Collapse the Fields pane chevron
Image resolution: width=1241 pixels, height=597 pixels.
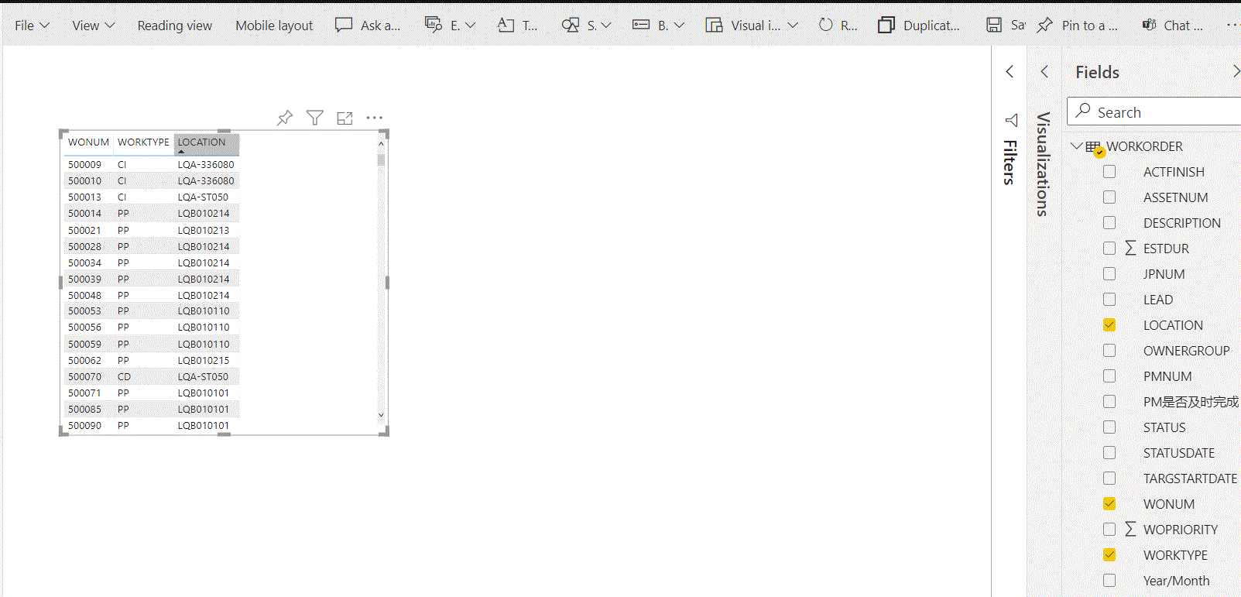point(1236,72)
